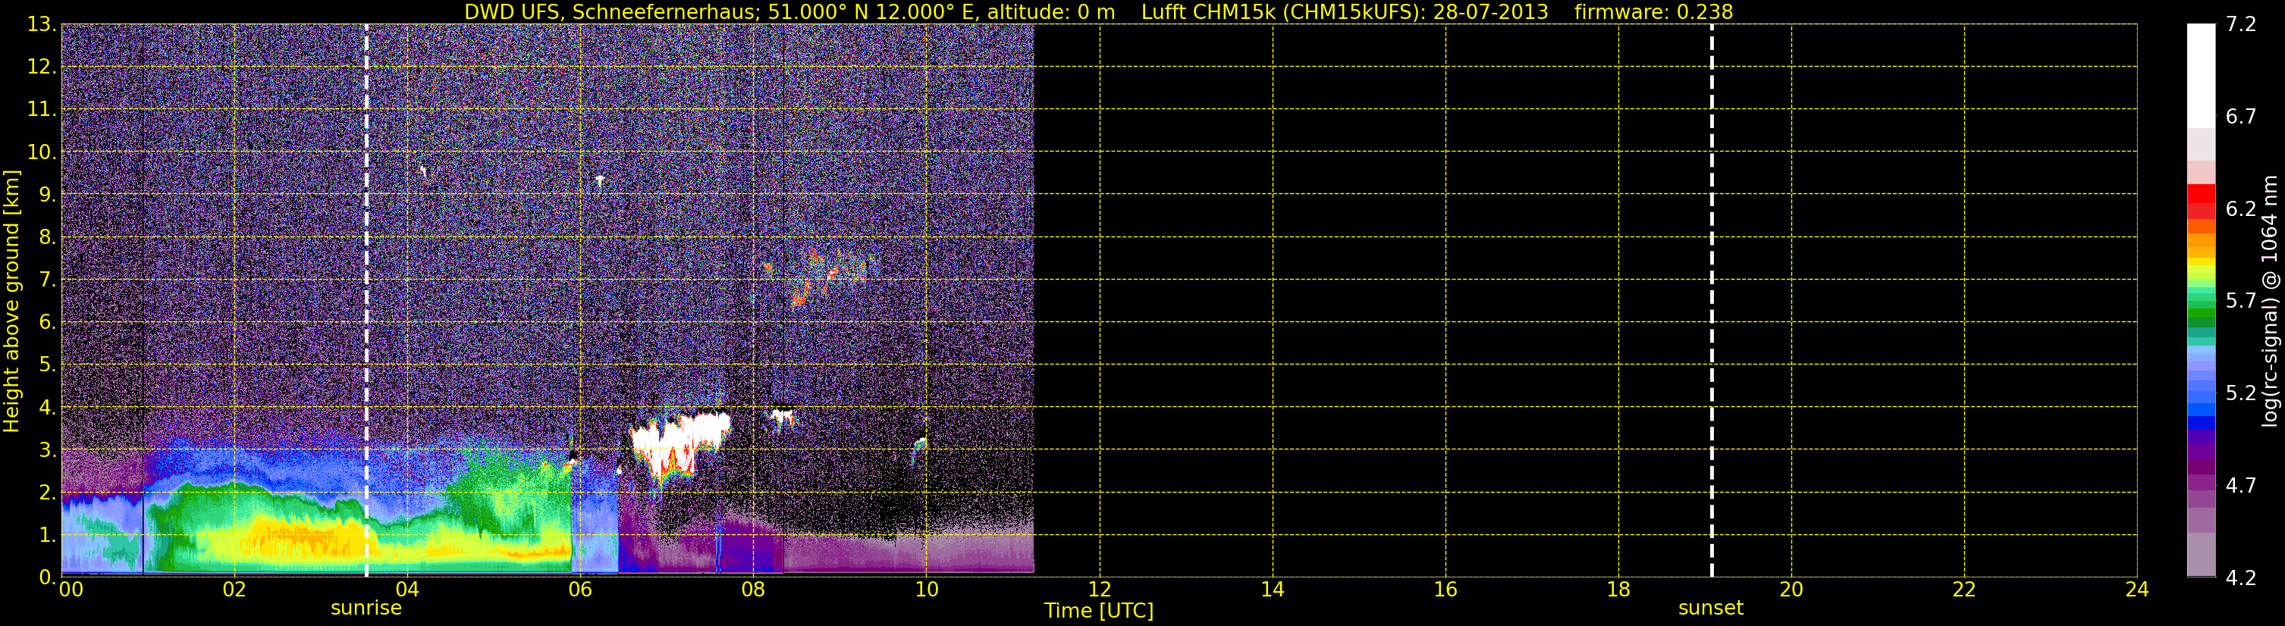
Task: Click the sunset label below the axis
Action: (x=1710, y=609)
